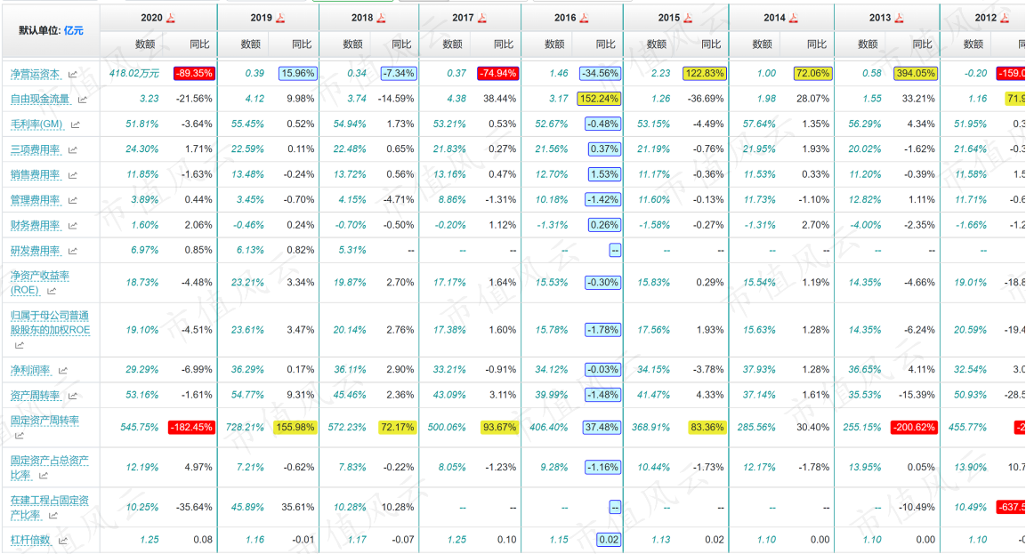
Task: Open the 三项费用率 indicator link
Action: (x=36, y=149)
